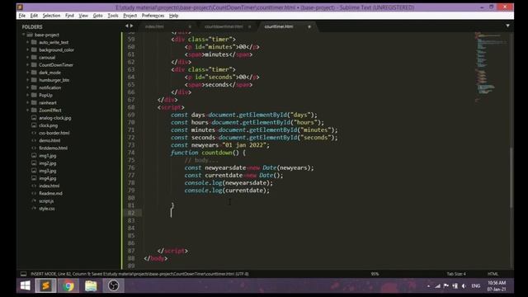The height and width of the screenshot is (297, 528).
Task: Expand the ZoomEffect folder
Action: [27, 110]
